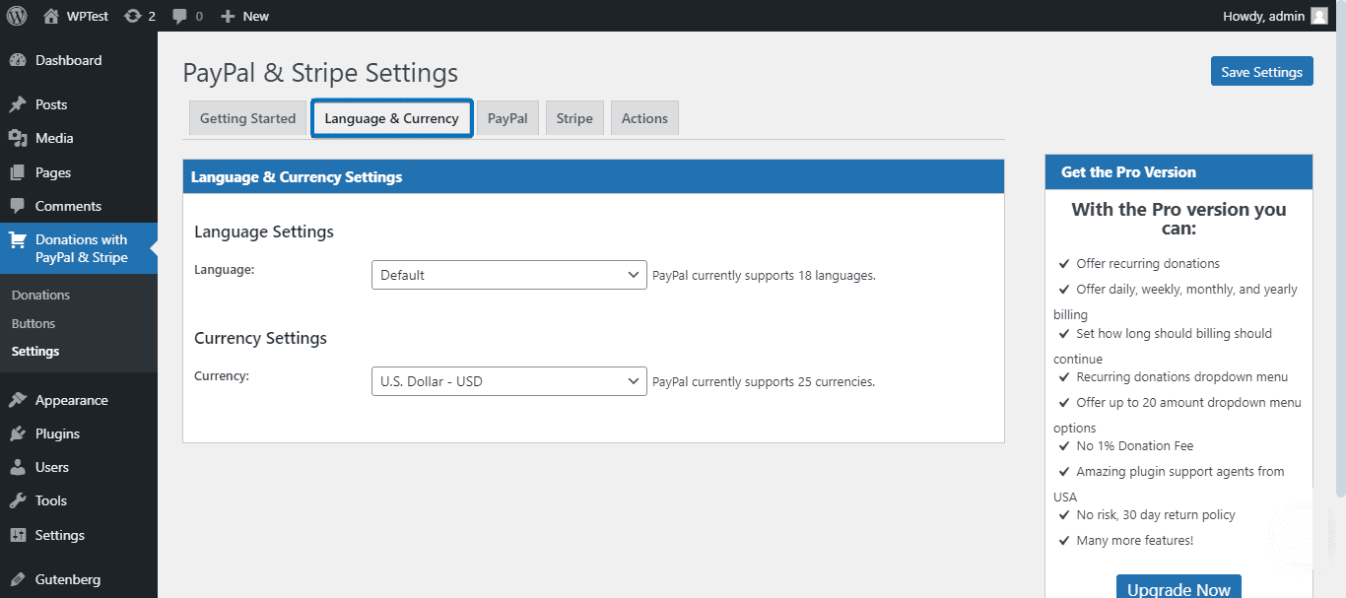Click the Offer recurring donations text
The width and height of the screenshot is (1346, 598).
[1148, 264]
